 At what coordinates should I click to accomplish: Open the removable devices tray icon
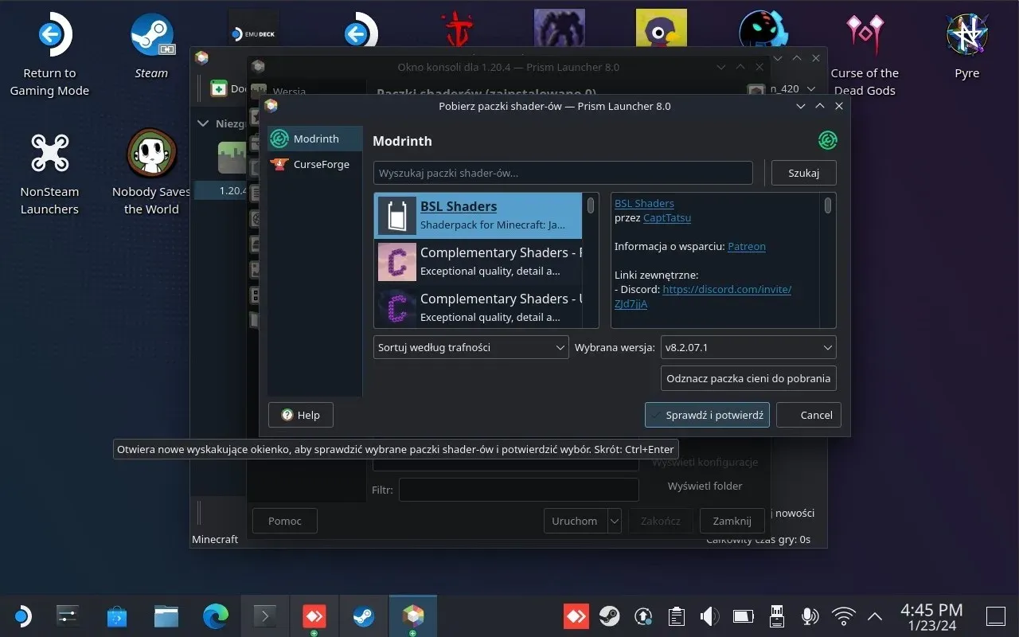[776, 616]
